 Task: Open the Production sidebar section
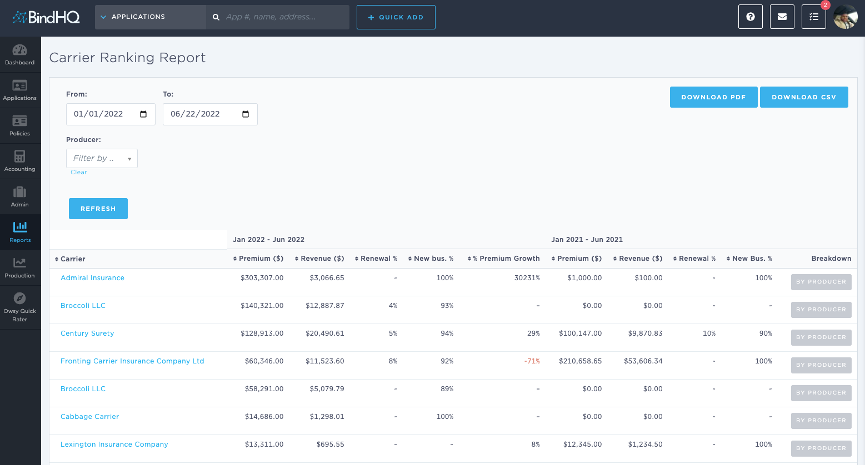(x=20, y=267)
